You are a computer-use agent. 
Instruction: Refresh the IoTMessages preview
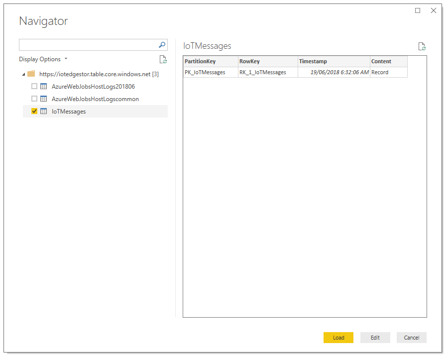click(x=422, y=46)
